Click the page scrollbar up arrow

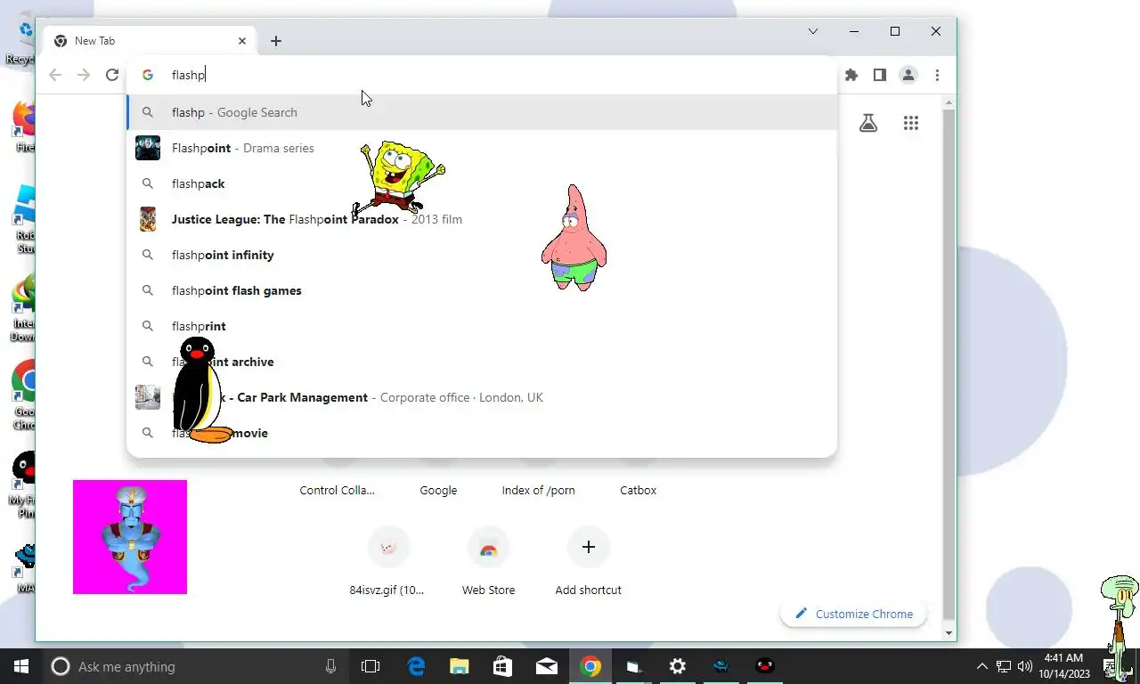coord(949,103)
